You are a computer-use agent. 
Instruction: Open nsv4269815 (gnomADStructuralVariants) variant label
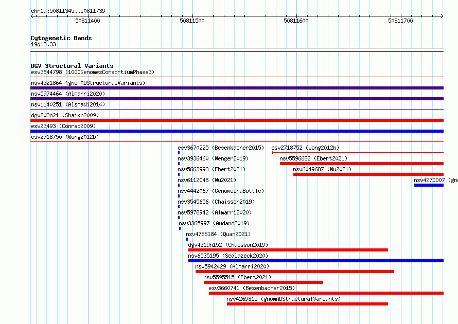284,299
